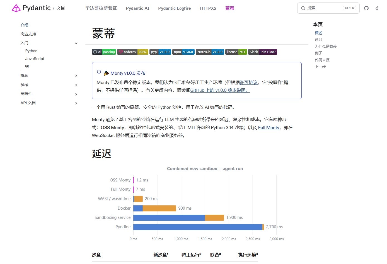Open the pypi v1.0.0 badge
Image resolution: width=387 pixels, height=264 pixels.
160,52
